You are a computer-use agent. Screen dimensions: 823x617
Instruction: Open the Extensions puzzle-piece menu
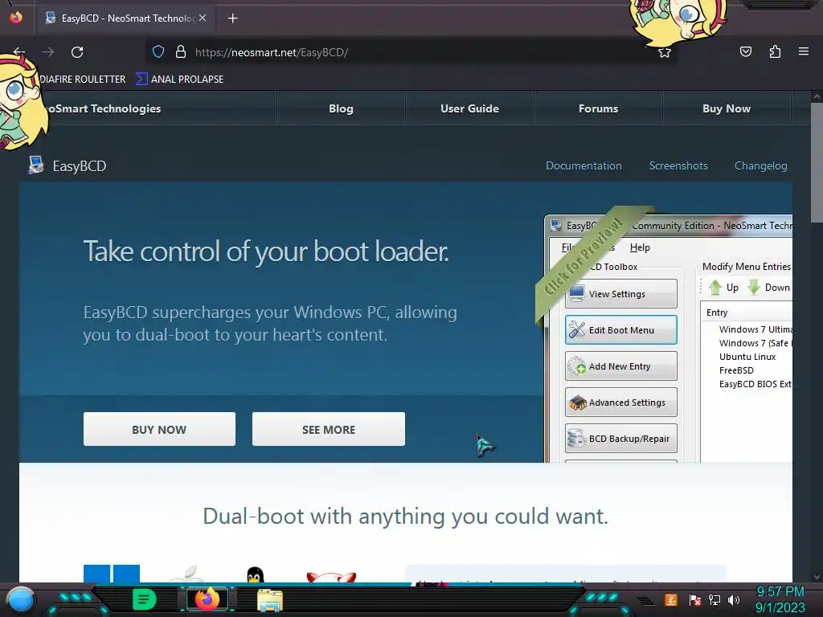[x=775, y=52]
